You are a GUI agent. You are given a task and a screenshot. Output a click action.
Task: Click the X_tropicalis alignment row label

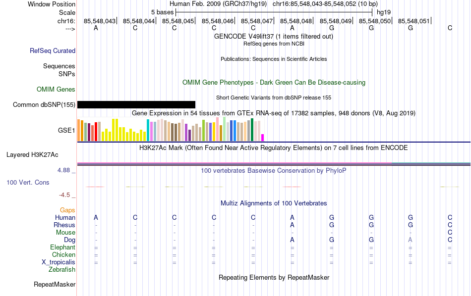point(59,262)
